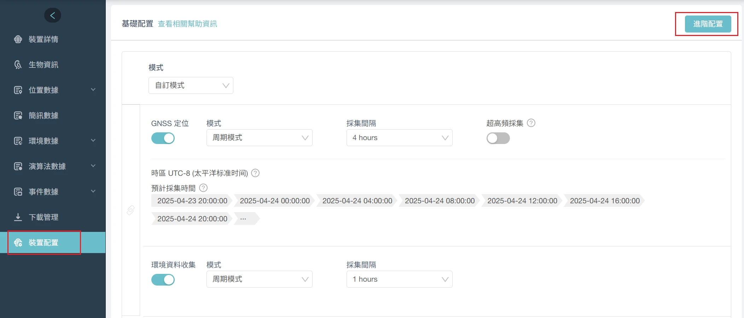Image resolution: width=744 pixels, height=318 pixels.
Task: Toggle the GNSS 定位 switch off
Action: 163,138
